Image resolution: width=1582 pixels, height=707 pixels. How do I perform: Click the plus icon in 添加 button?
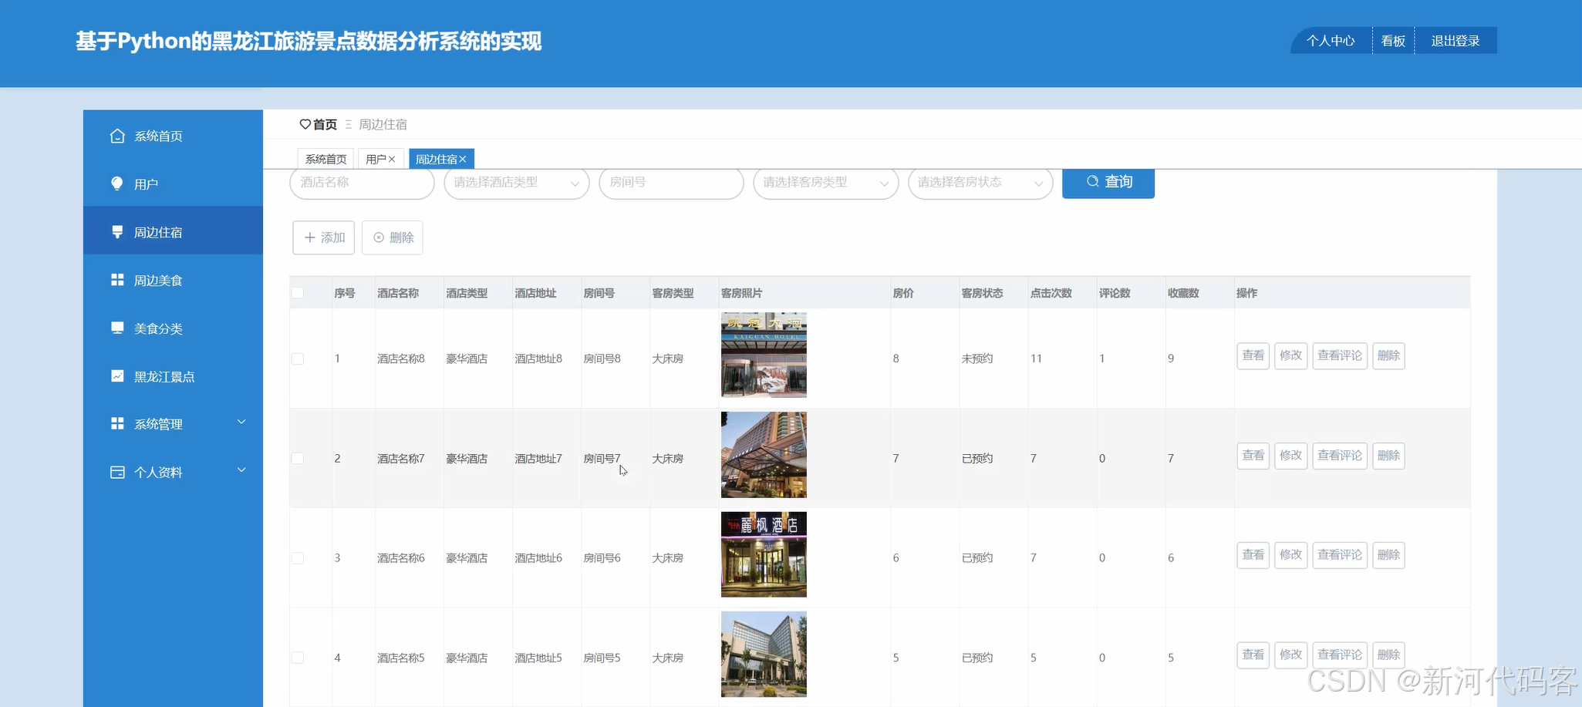[x=310, y=237]
